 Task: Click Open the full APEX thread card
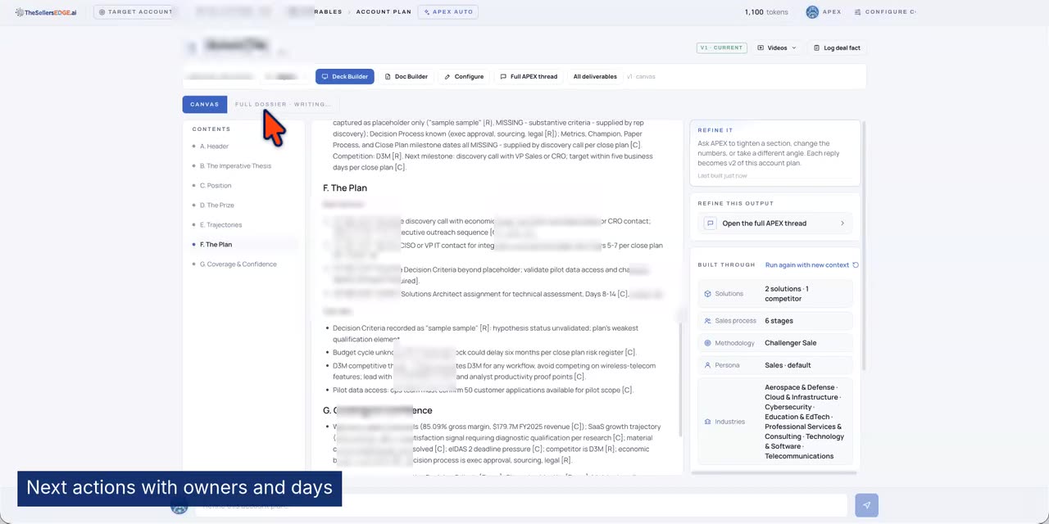(775, 223)
